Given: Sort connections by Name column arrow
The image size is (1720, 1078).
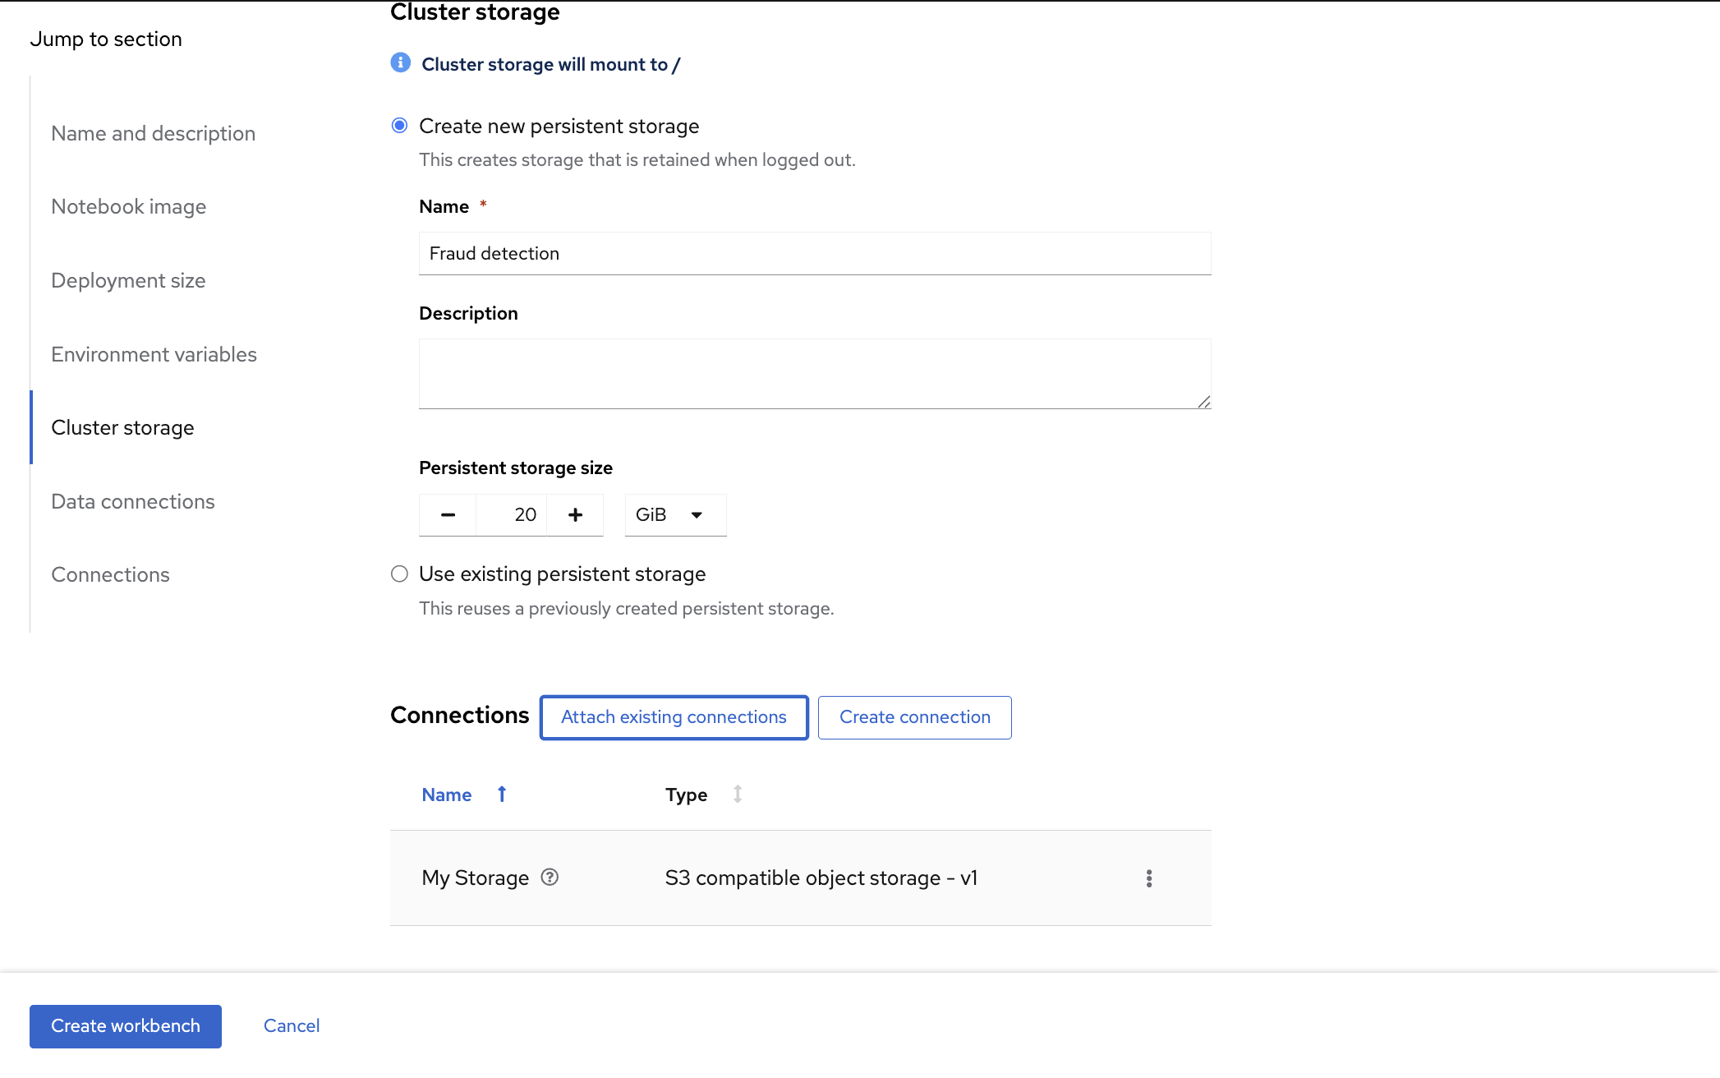Looking at the screenshot, I should (502, 794).
